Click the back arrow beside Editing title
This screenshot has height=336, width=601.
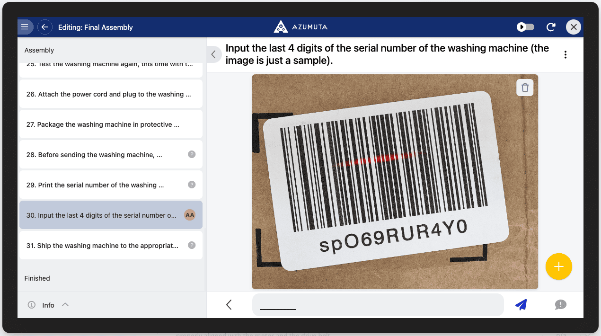click(45, 27)
